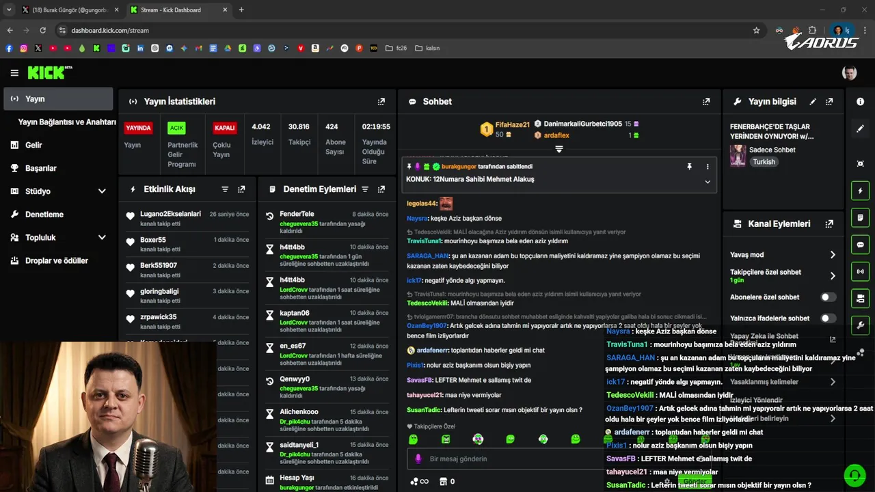Click FifaHaze21 on gift leaderboard
Viewport: 875px width, 492px height.
(x=513, y=125)
